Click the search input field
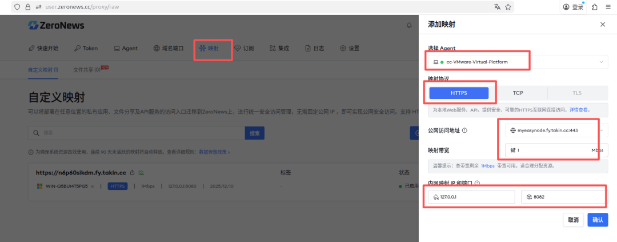This screenshot has width=617, height=242. [x=137, y=133]
